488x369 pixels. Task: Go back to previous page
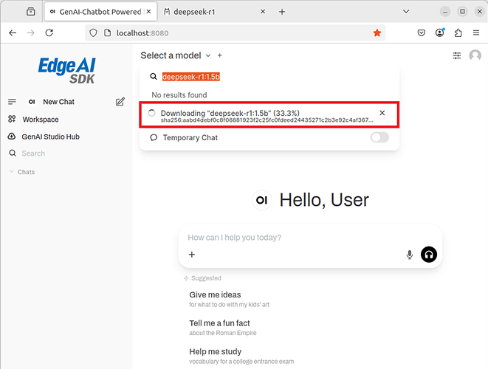click(x=13, y=32)
